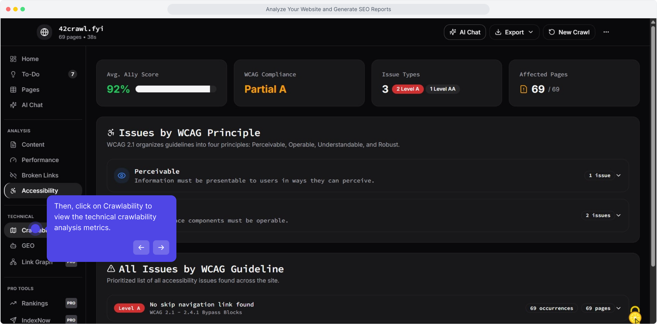Go to the previous tour step arrow

coord(141,247)
